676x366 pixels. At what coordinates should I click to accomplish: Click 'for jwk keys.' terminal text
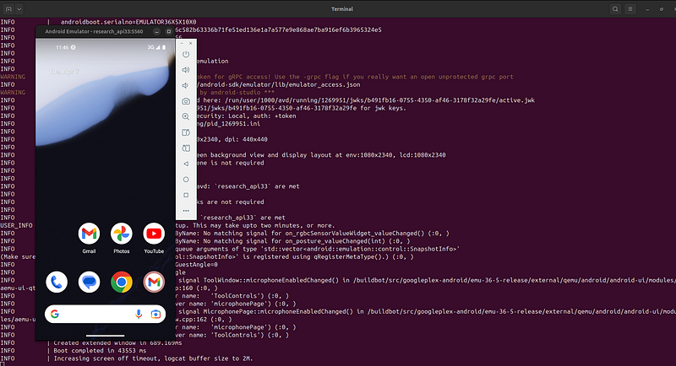(x=384, y=108)
